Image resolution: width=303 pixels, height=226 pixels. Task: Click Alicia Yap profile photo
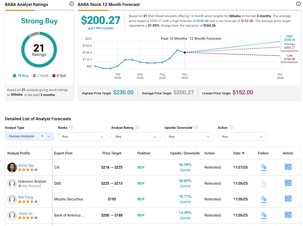point(12,168)
